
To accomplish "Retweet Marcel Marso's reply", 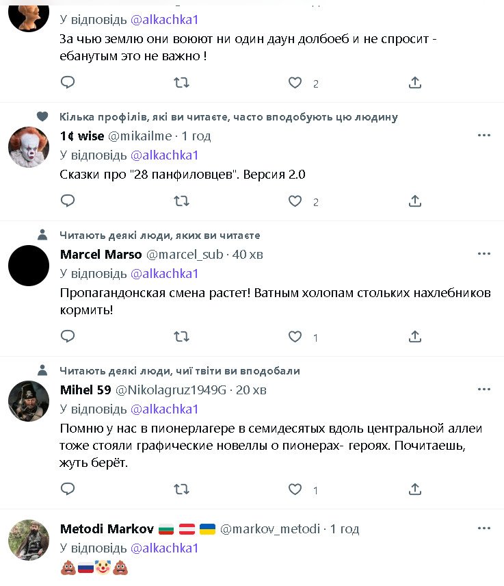I will [181, 337].
